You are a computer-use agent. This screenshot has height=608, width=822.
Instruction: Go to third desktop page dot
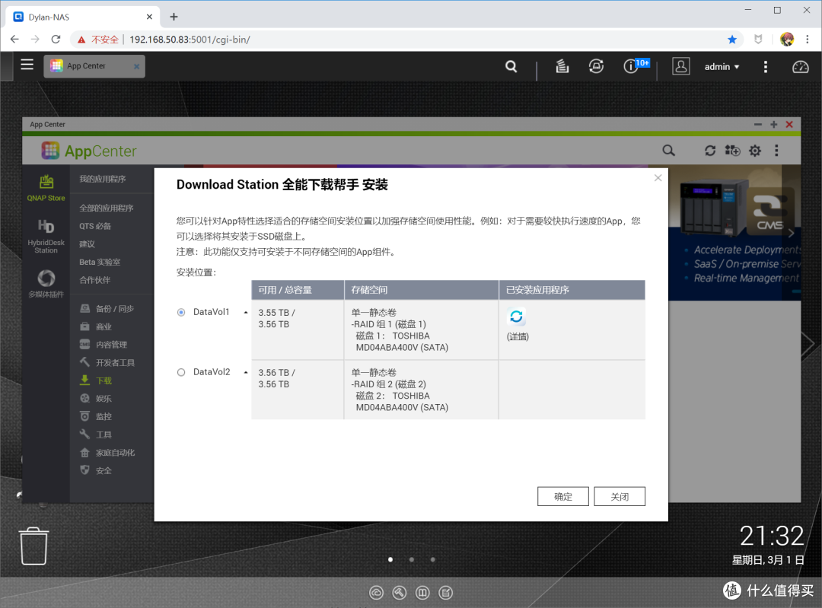pos(432,559)
